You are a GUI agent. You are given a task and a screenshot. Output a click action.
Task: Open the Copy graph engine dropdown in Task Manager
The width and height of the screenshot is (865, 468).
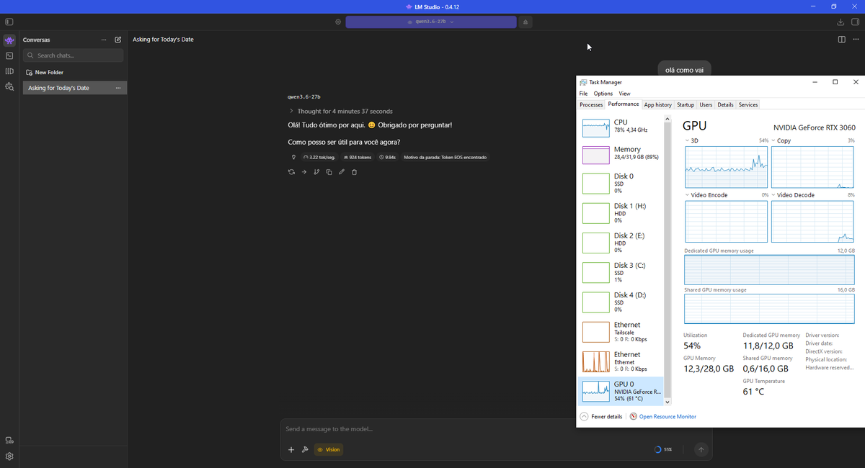774,141
